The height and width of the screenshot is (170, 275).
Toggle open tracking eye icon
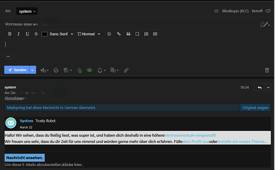(90, 70)
